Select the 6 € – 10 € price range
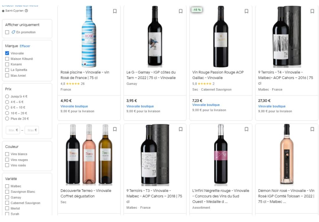 [7, 108]
